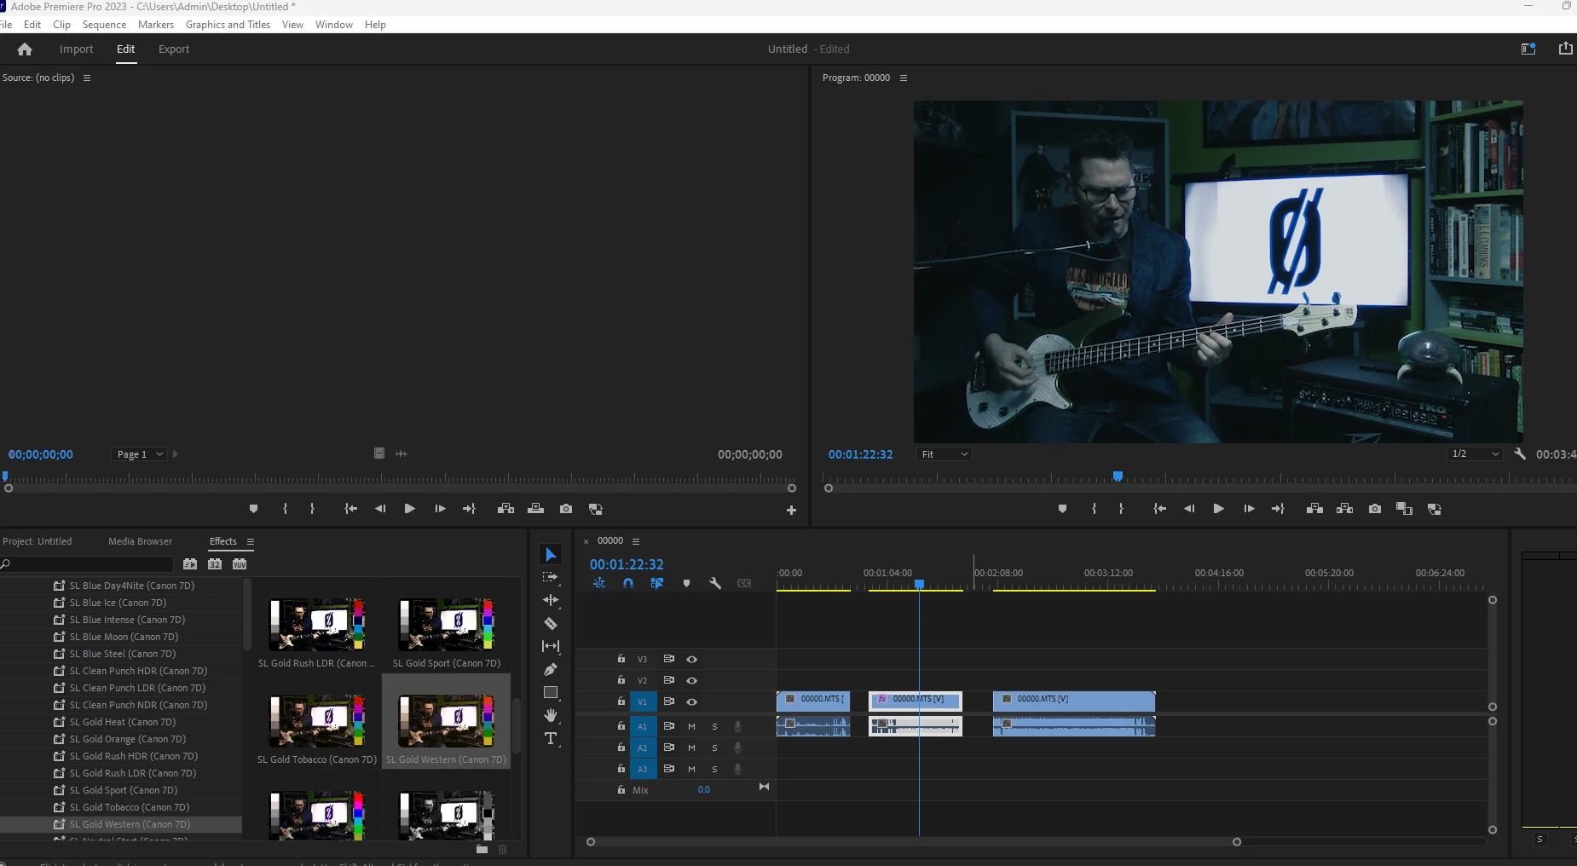1577x866 pixels.
Task: Open Source panel menu
Action: (x=86, y=78)
